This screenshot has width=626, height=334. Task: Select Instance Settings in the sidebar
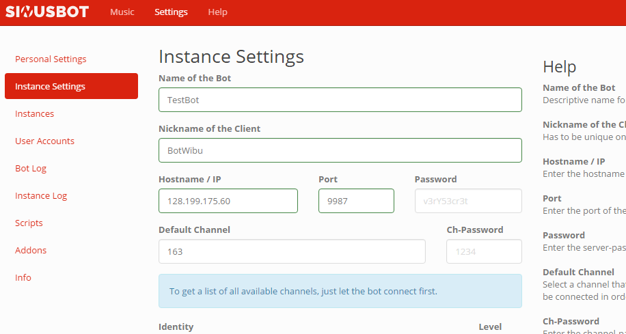71,87
